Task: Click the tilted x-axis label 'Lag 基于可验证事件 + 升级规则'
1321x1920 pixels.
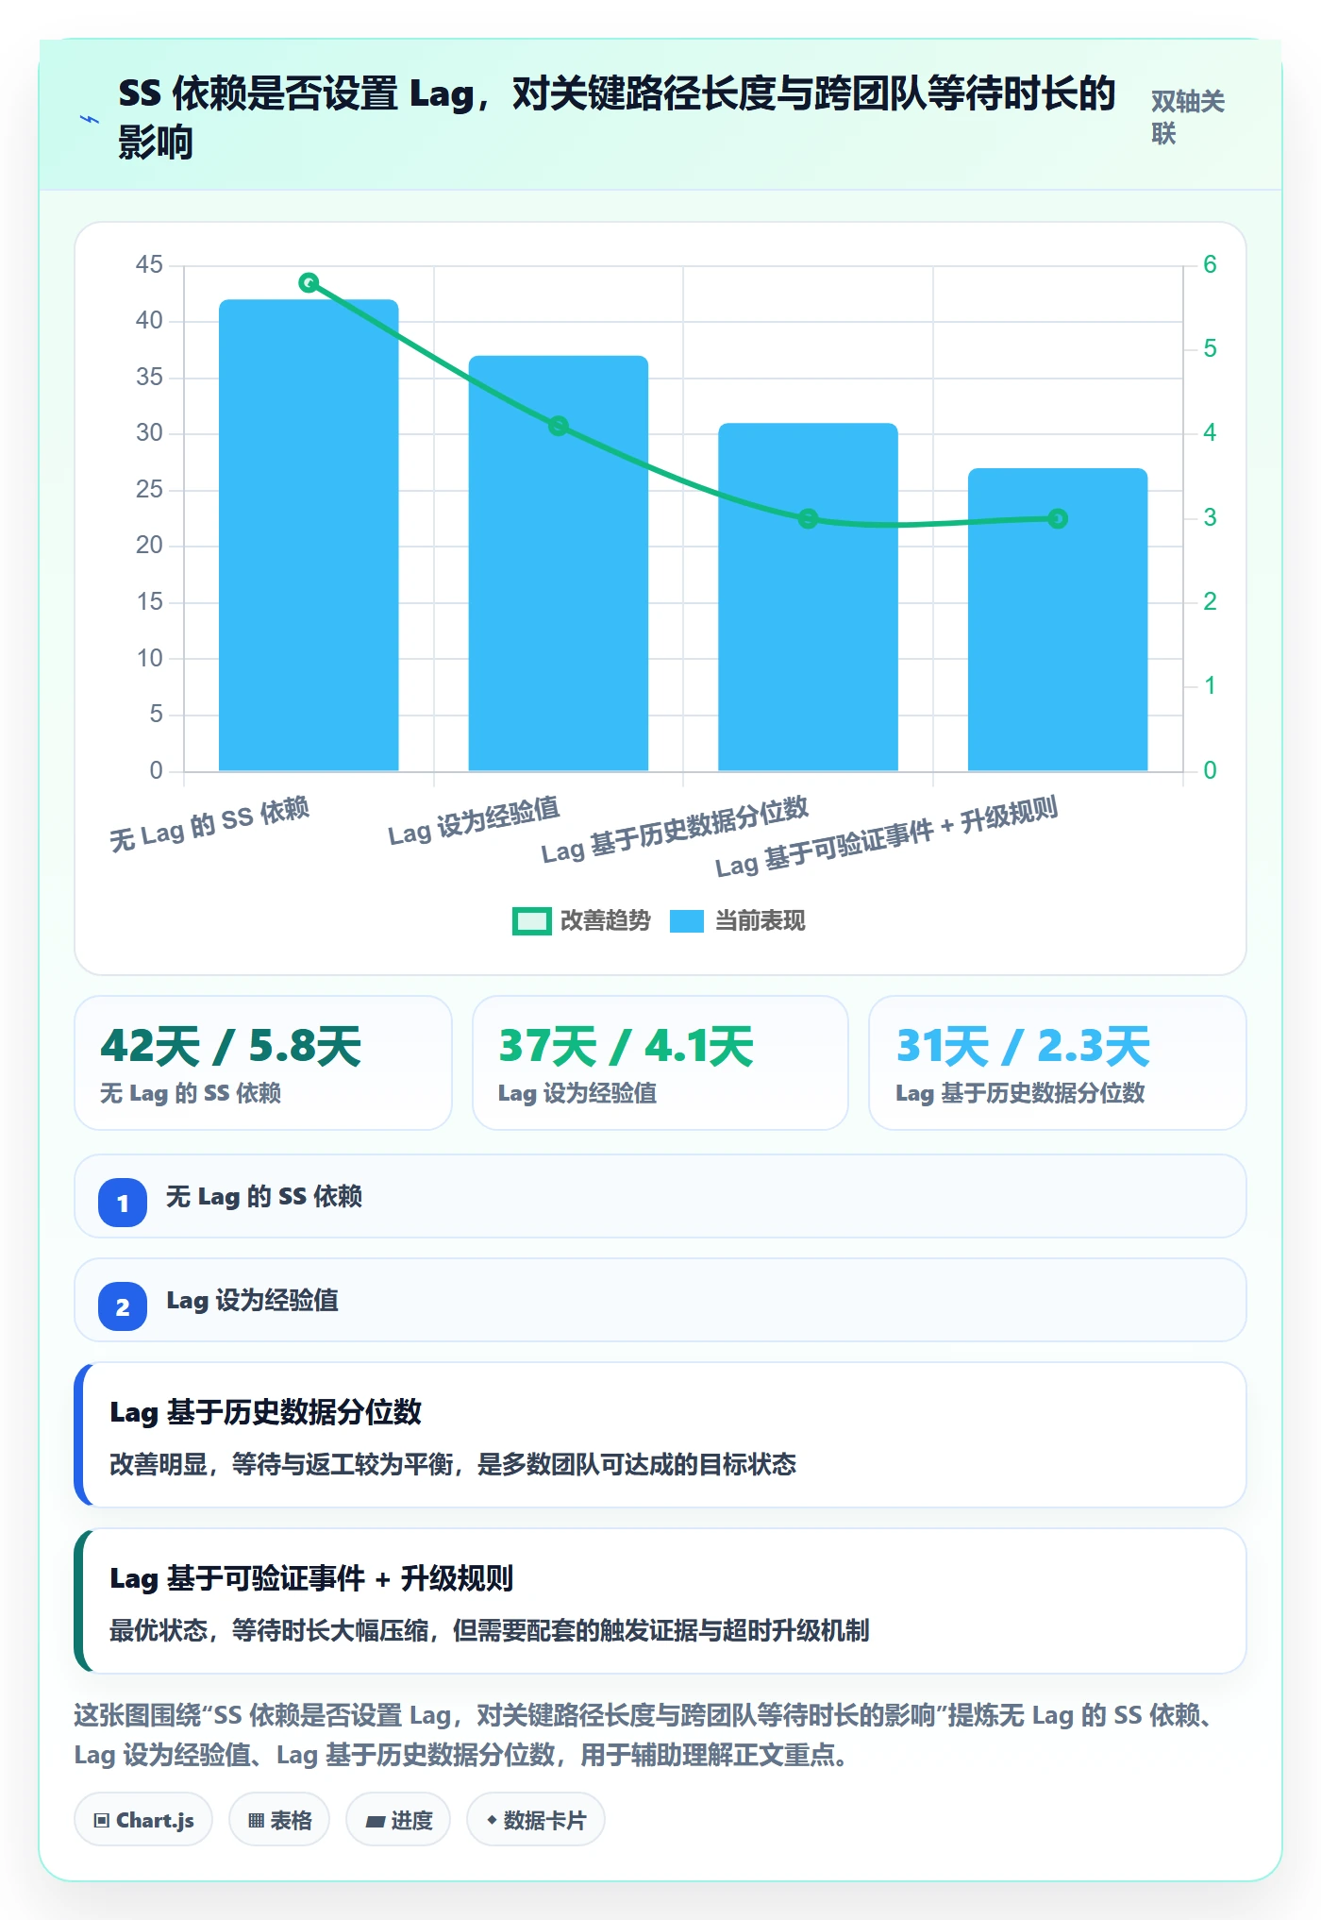Action: click(x=886, y=836)
